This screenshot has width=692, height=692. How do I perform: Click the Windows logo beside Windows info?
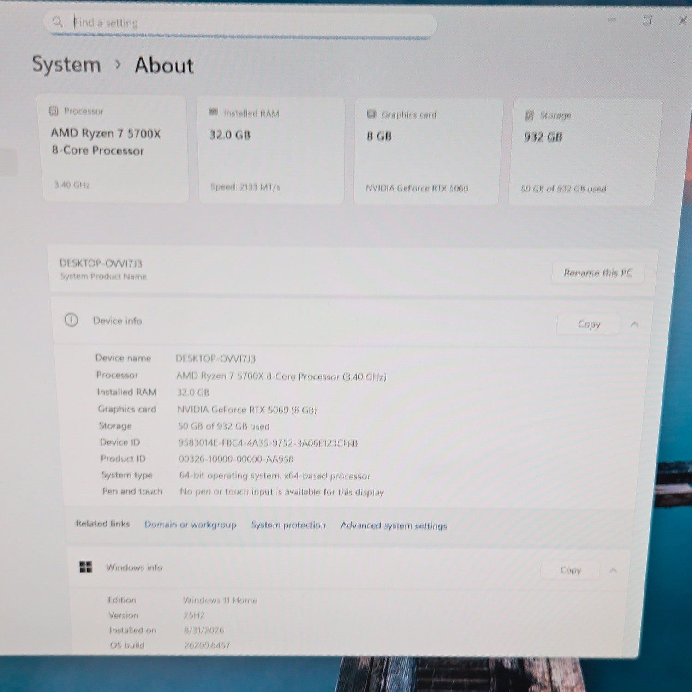86,567
